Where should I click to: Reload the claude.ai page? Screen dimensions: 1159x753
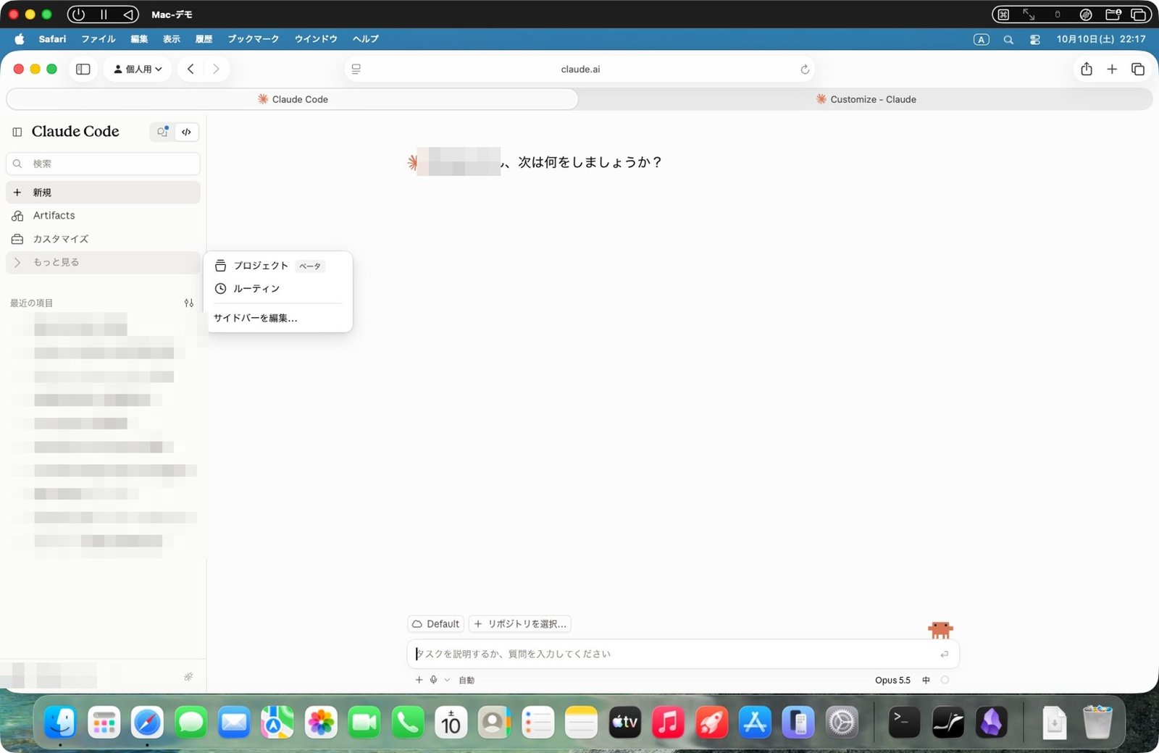(805, 70)
